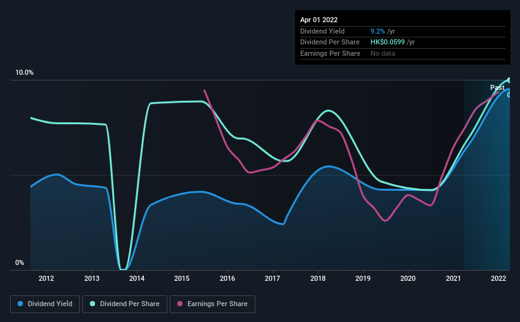The image size is (520, 322).
Task: Click the Apr 01 2022 tooltip date header
Action: click(319, 20)
